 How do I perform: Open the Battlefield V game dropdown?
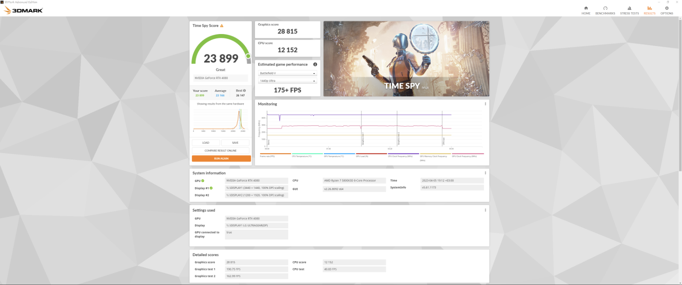[x=288, y=73]
